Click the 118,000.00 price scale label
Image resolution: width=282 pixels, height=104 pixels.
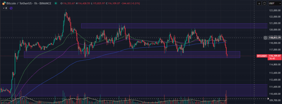click(275, 43)
